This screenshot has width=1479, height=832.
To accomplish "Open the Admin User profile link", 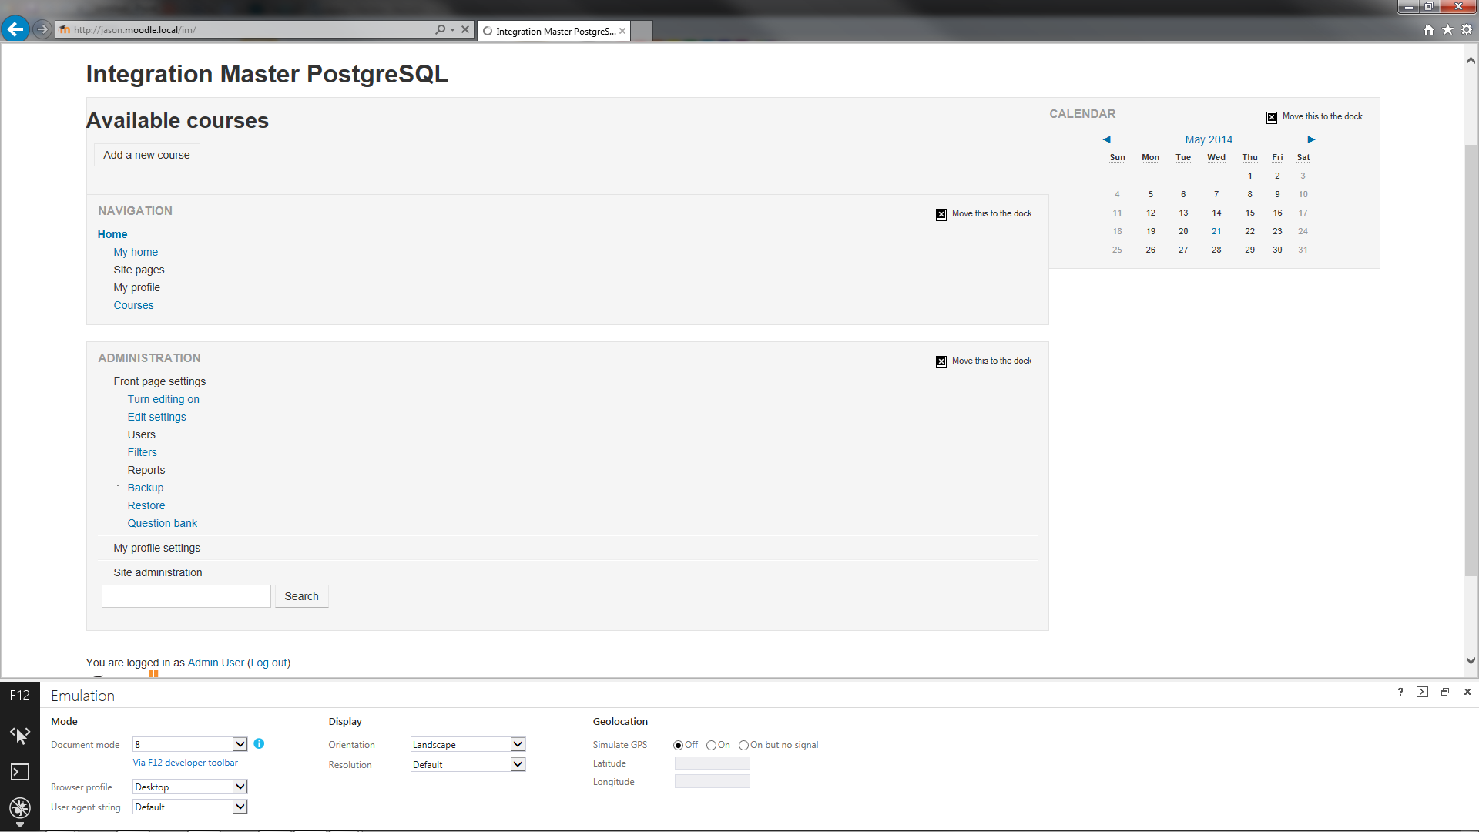I will point(216,663).
